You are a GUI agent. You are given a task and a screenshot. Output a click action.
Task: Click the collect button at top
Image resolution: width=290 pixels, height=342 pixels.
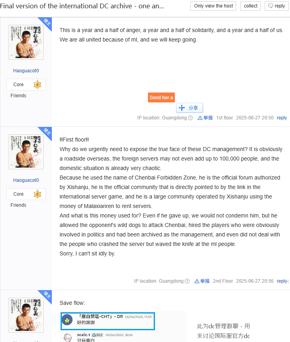pyautogui.click(x=250, y=6)
